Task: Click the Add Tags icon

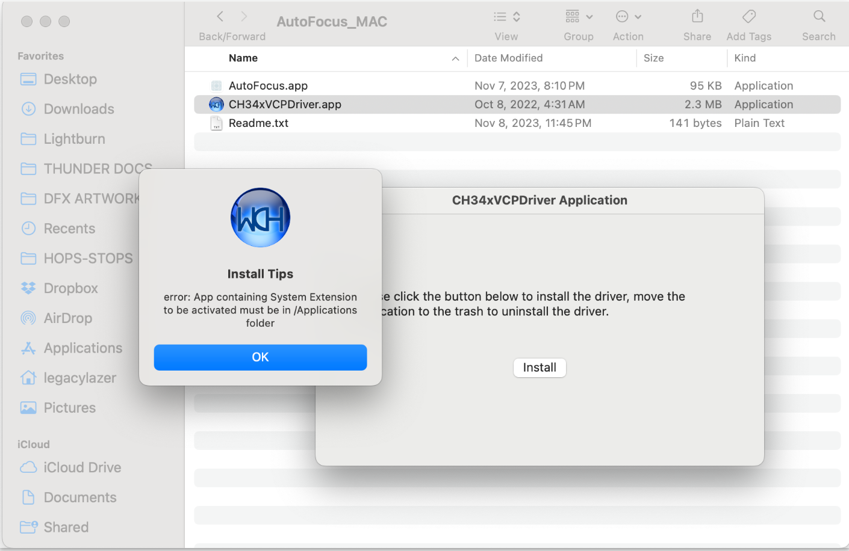Action: pyautogui.click(x=749, y=16)
